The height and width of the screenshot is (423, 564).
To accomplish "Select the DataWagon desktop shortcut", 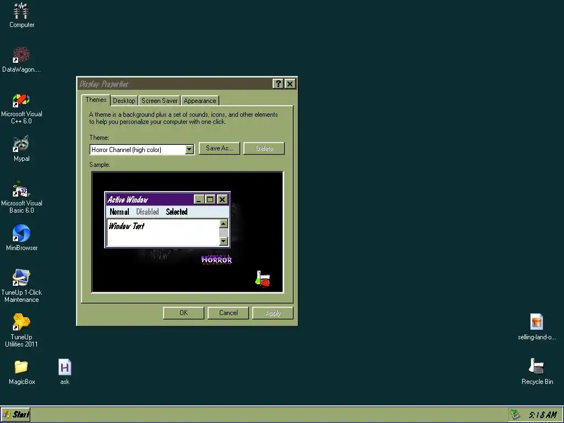I will [21, 59].
